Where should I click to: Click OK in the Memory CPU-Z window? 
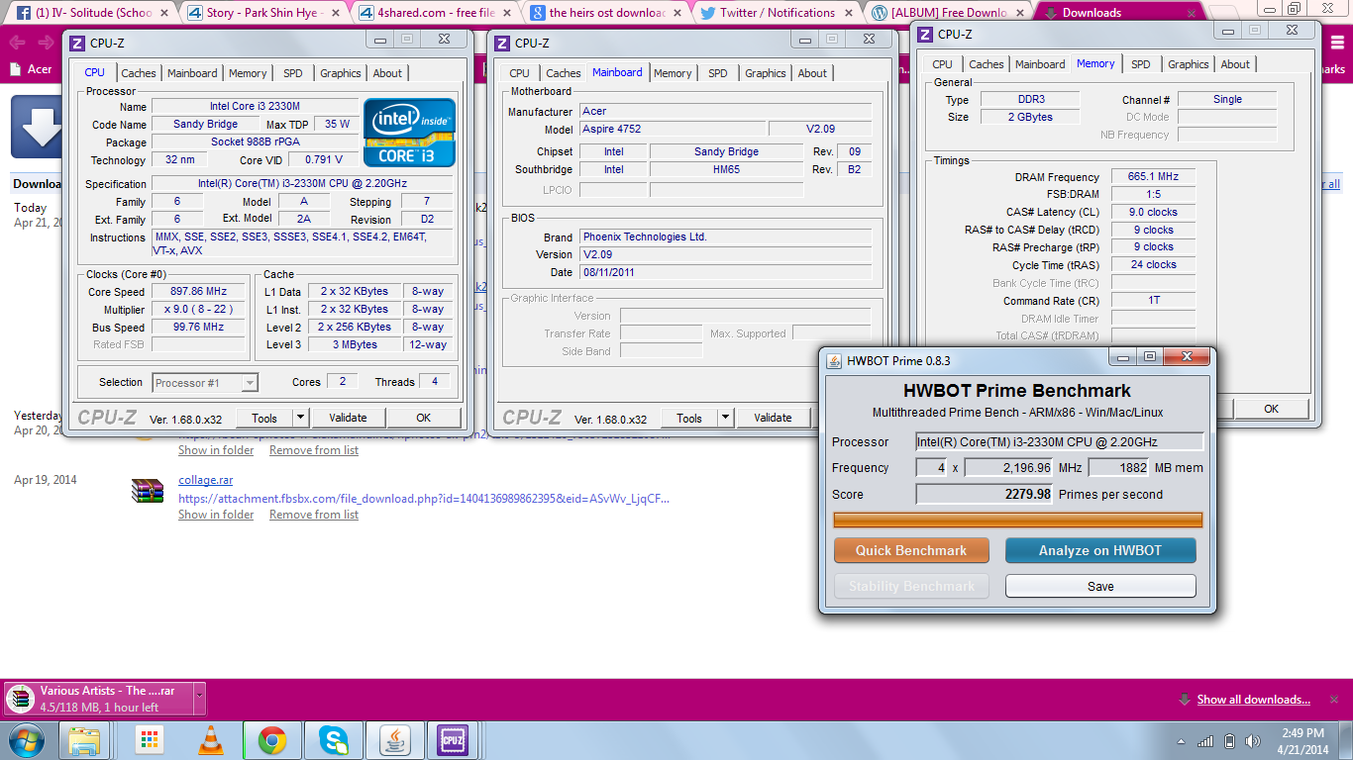[1271, 409]
